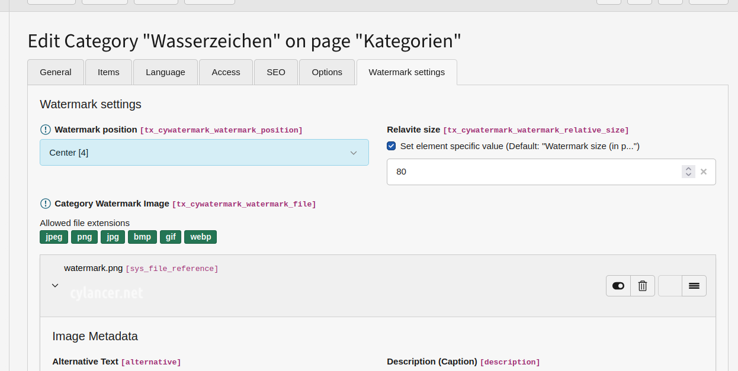
Task: Select the Watermark settings tab
Action: [x=406, y=72]
